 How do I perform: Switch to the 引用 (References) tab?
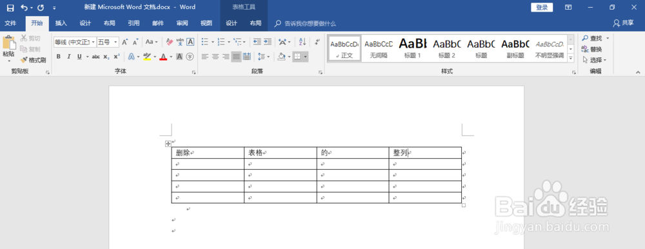pyautogui.click(x=134, y=23)
